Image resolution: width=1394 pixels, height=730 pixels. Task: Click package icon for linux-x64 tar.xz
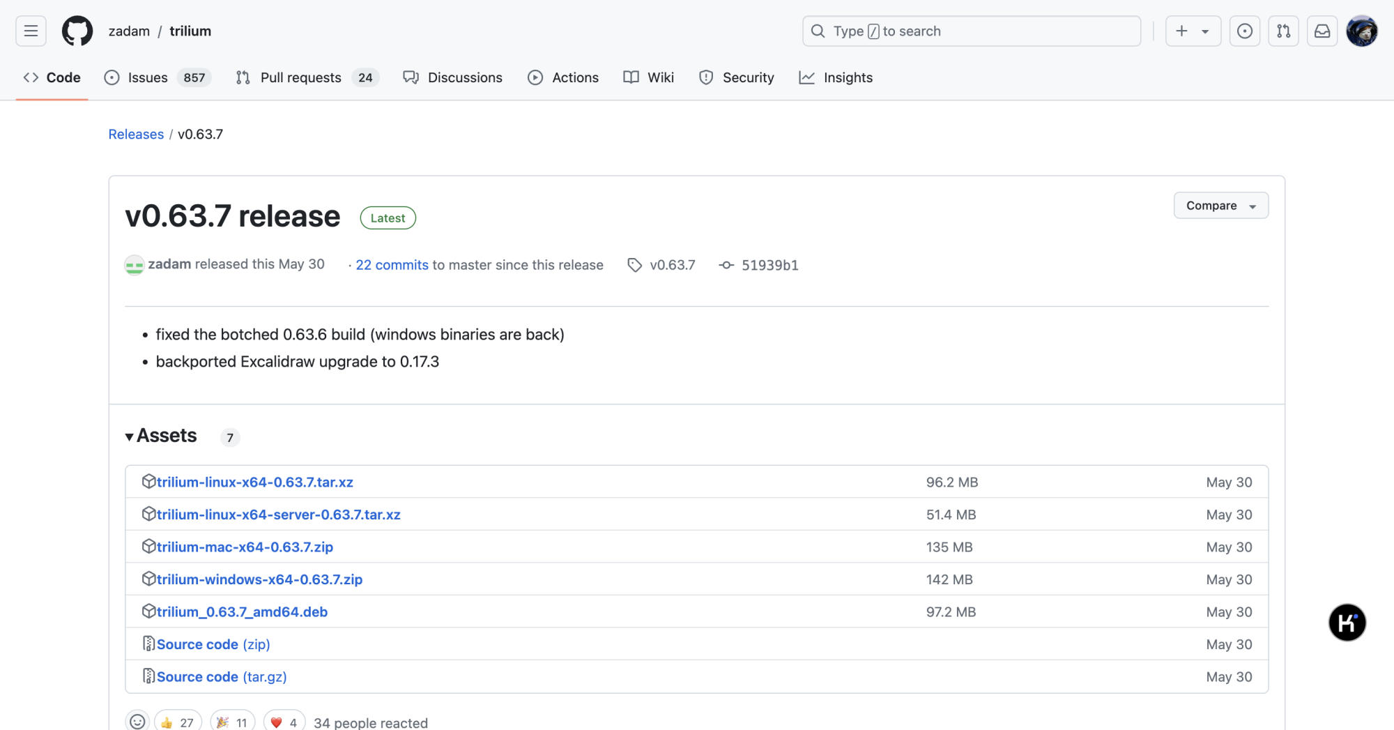pyautogui.click(x=148, y=481)
